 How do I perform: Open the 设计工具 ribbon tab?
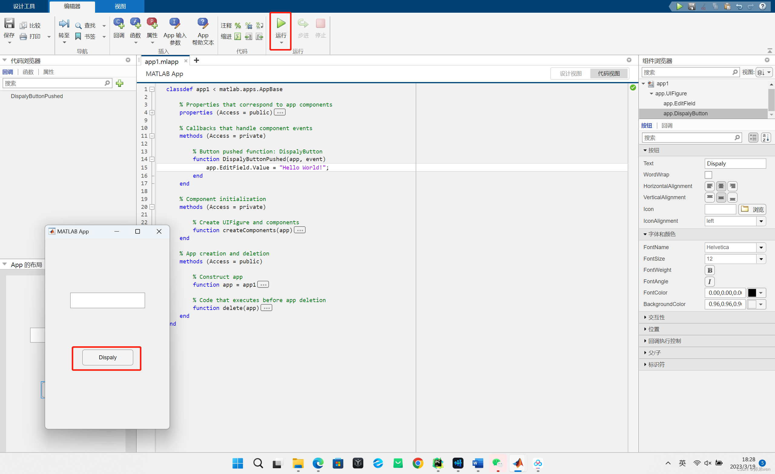[x=24, y=6]
